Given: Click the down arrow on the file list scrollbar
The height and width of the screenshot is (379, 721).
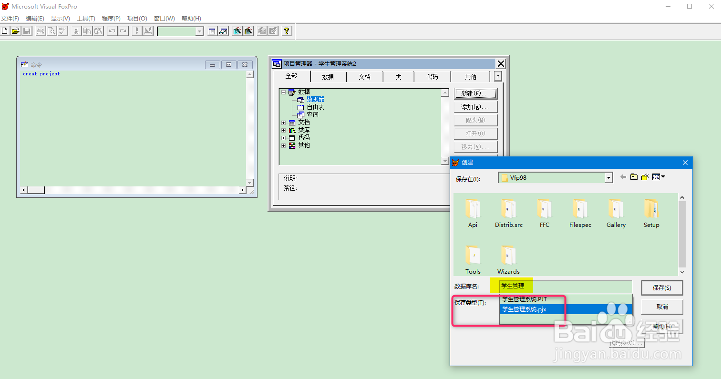Looking at the screenshot, I should pos(682,272).
